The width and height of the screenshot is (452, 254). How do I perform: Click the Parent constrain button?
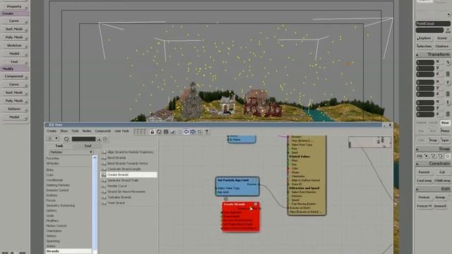424,172
